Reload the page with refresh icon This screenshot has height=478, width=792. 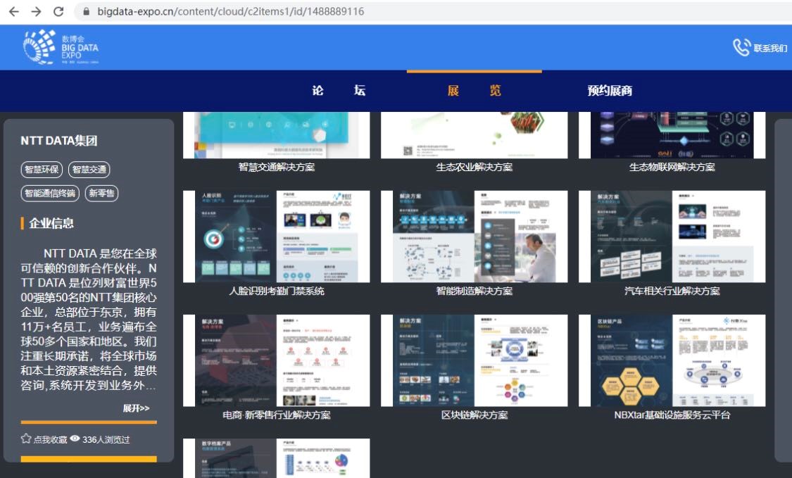[x=58, y=11]
